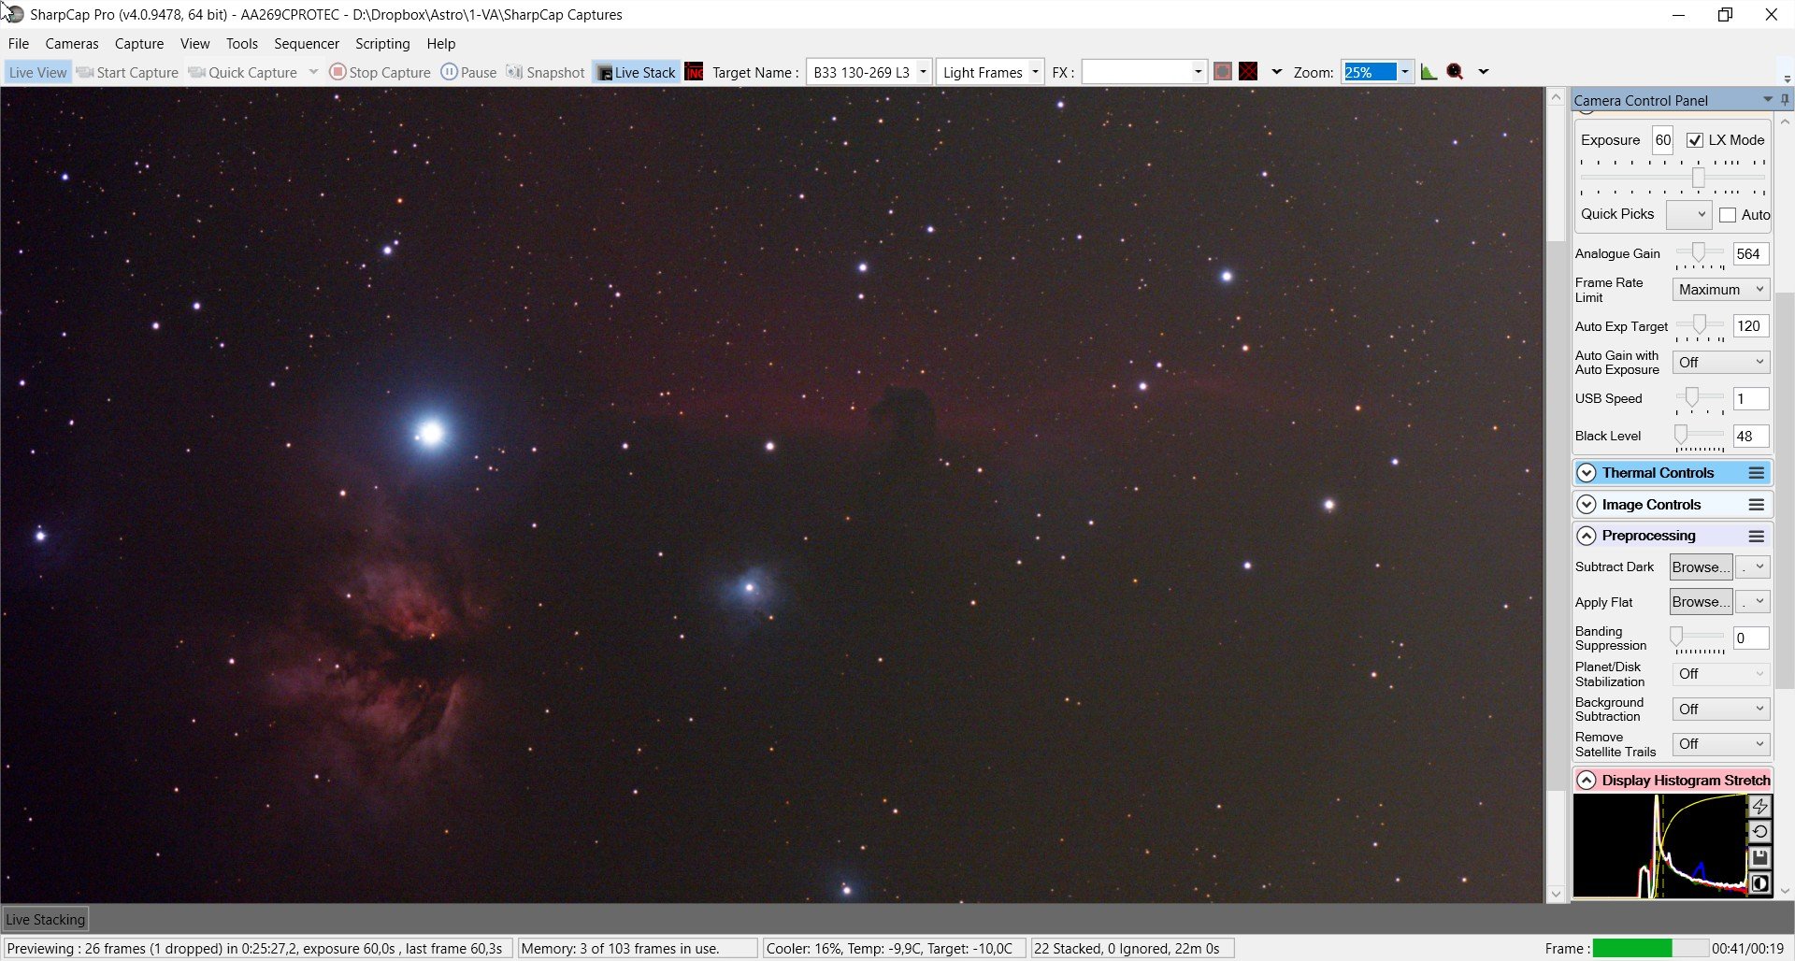Screen dimensions: 1795x961
Task: Click the Black Level value field 48
Action: (x=1750, y=437)
